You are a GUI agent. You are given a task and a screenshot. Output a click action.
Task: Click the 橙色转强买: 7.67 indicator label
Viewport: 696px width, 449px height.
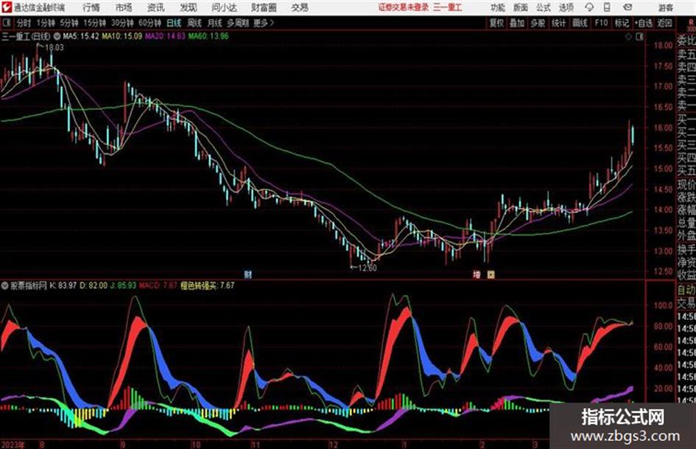click(x=207, y=285)
